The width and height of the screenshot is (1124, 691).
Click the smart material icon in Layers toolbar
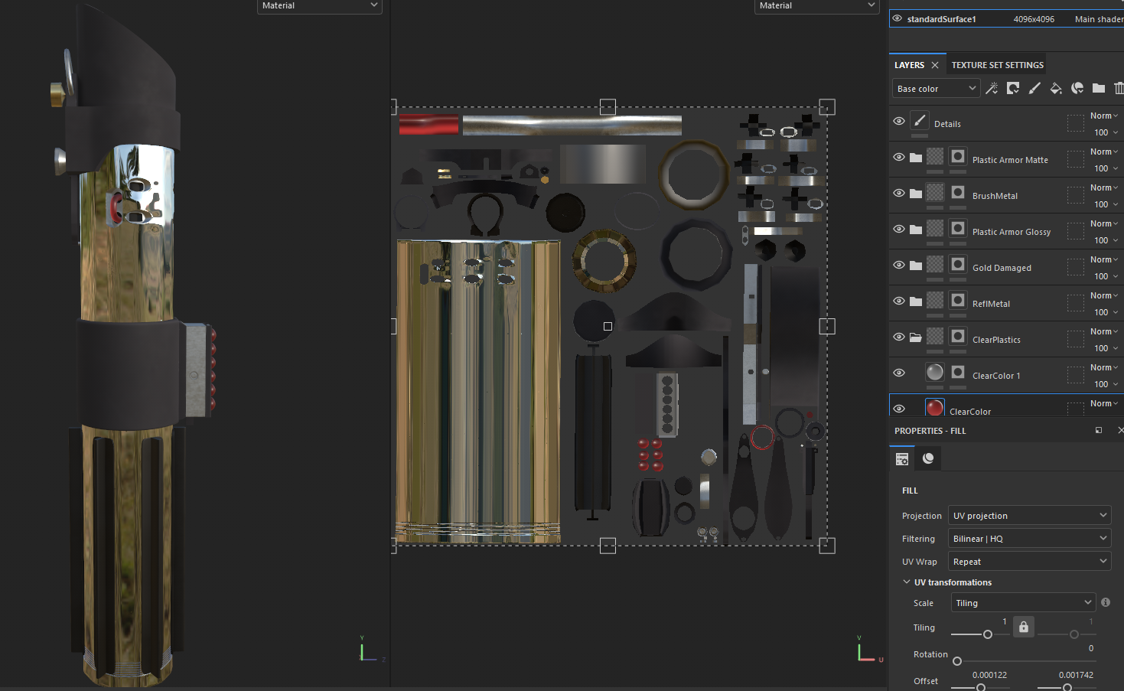pos(1077,89)
